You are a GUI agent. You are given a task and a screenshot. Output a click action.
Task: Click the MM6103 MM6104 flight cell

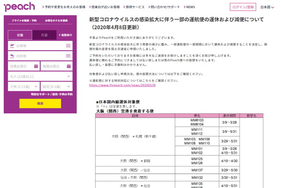pyautogui.click(x=197, y=122)
